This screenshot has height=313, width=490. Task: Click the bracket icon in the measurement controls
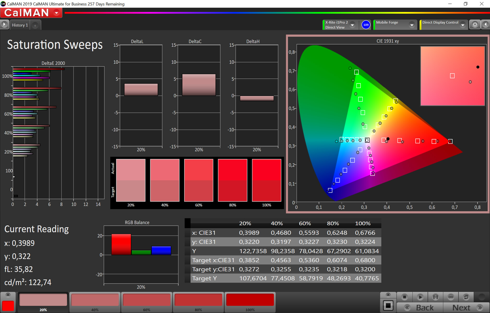[x=435, y=297]
